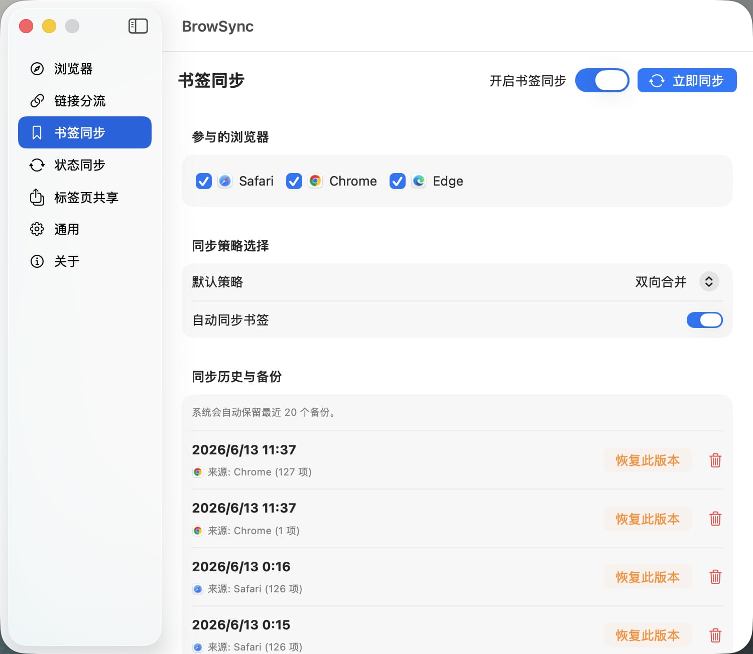Delete the 11:37 Chrome 127 项 backup
This screenshot has width=753, height=654.
tap(715, 460)
